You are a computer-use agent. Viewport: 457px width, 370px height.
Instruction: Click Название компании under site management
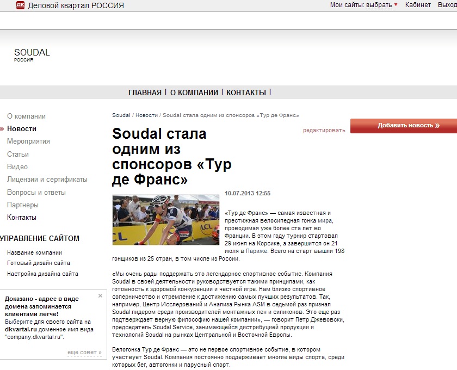pyautogui.click(x=34, y=253)
